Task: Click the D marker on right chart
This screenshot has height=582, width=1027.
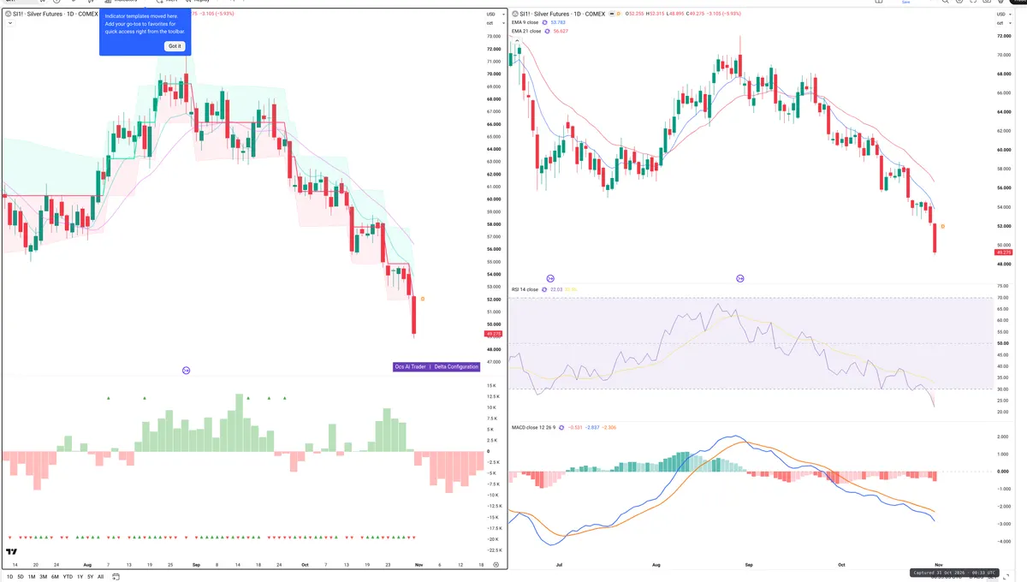Action: [942, 227]
